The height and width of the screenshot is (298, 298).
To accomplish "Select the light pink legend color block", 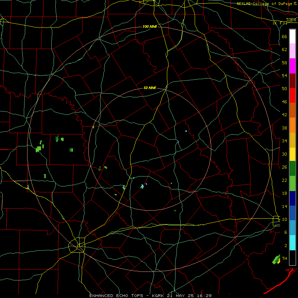I will point(292,51).
